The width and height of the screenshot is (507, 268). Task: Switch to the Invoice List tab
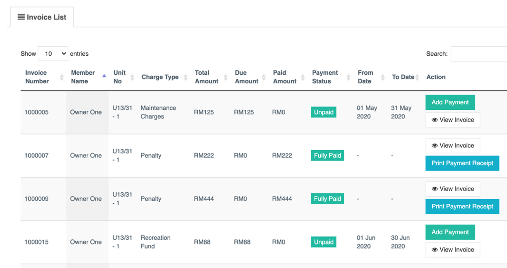click(42, 17)
